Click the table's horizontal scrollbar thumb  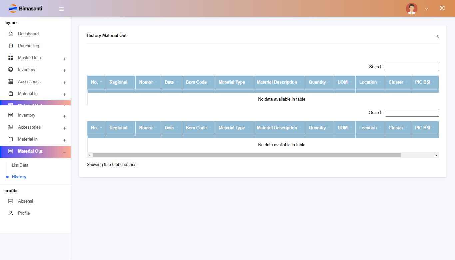pyautogui.click(x=246, y=155)
